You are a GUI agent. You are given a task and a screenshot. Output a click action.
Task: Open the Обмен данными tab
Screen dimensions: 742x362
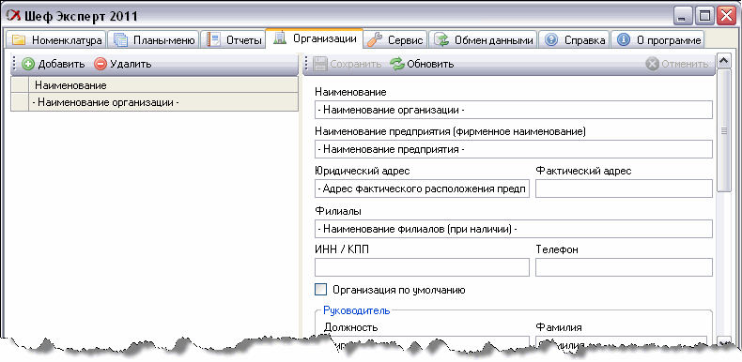pyautogui.click(x=484, y=40)
